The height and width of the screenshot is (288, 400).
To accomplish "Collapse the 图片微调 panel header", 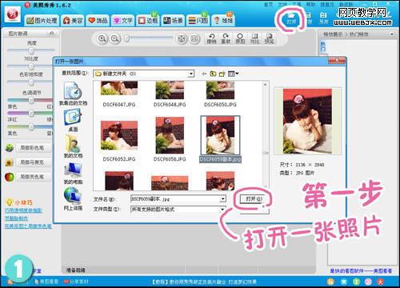I will point(52,34).
